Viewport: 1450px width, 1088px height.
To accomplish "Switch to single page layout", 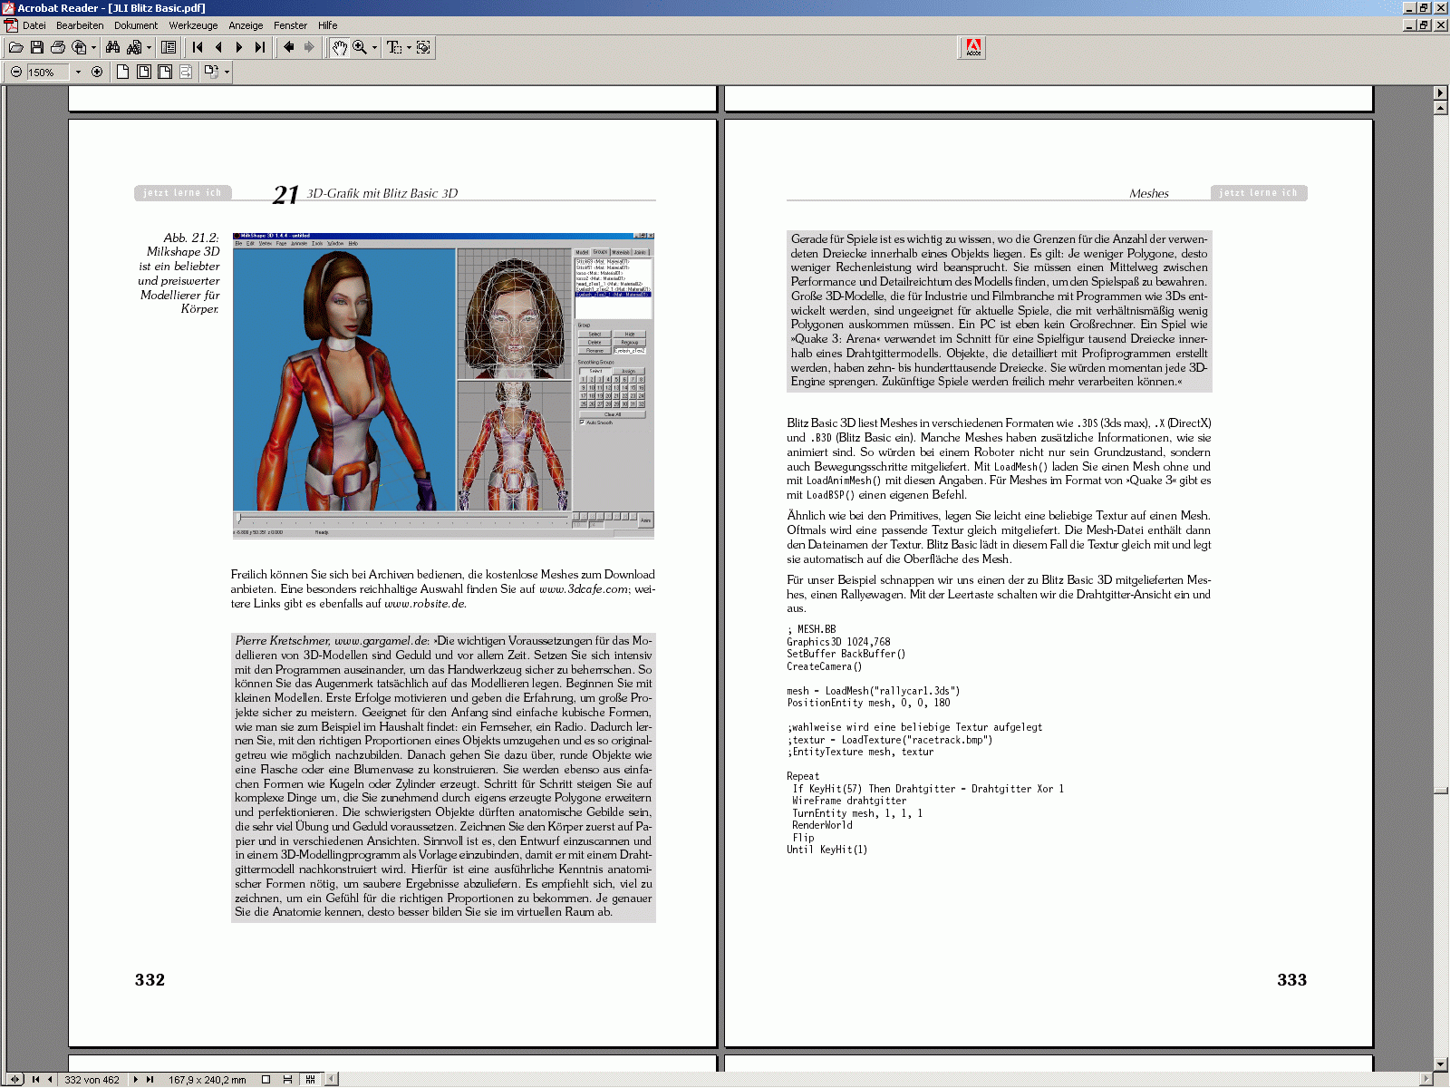I will (266, 1080).
